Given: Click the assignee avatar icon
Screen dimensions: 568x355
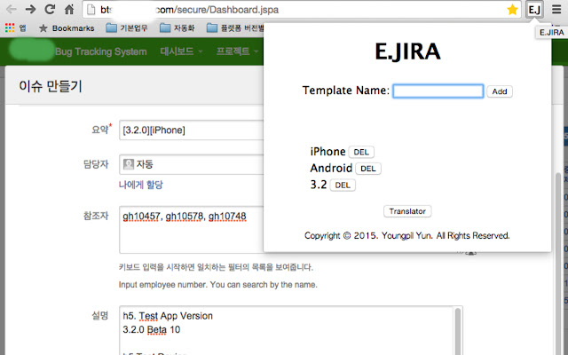Looking at the screenshot, I should click(128, 164).
